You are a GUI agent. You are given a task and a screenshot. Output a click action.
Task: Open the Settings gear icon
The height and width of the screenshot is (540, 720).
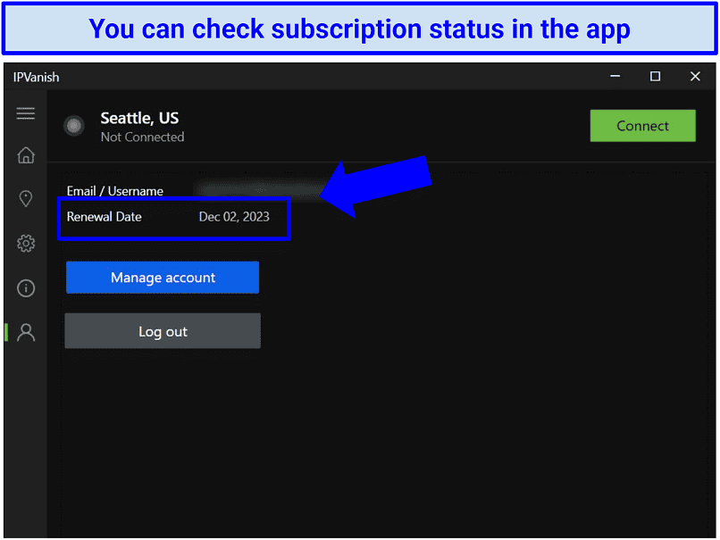(25, 243)
